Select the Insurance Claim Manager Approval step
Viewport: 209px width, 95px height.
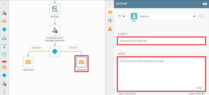[55, 30]
